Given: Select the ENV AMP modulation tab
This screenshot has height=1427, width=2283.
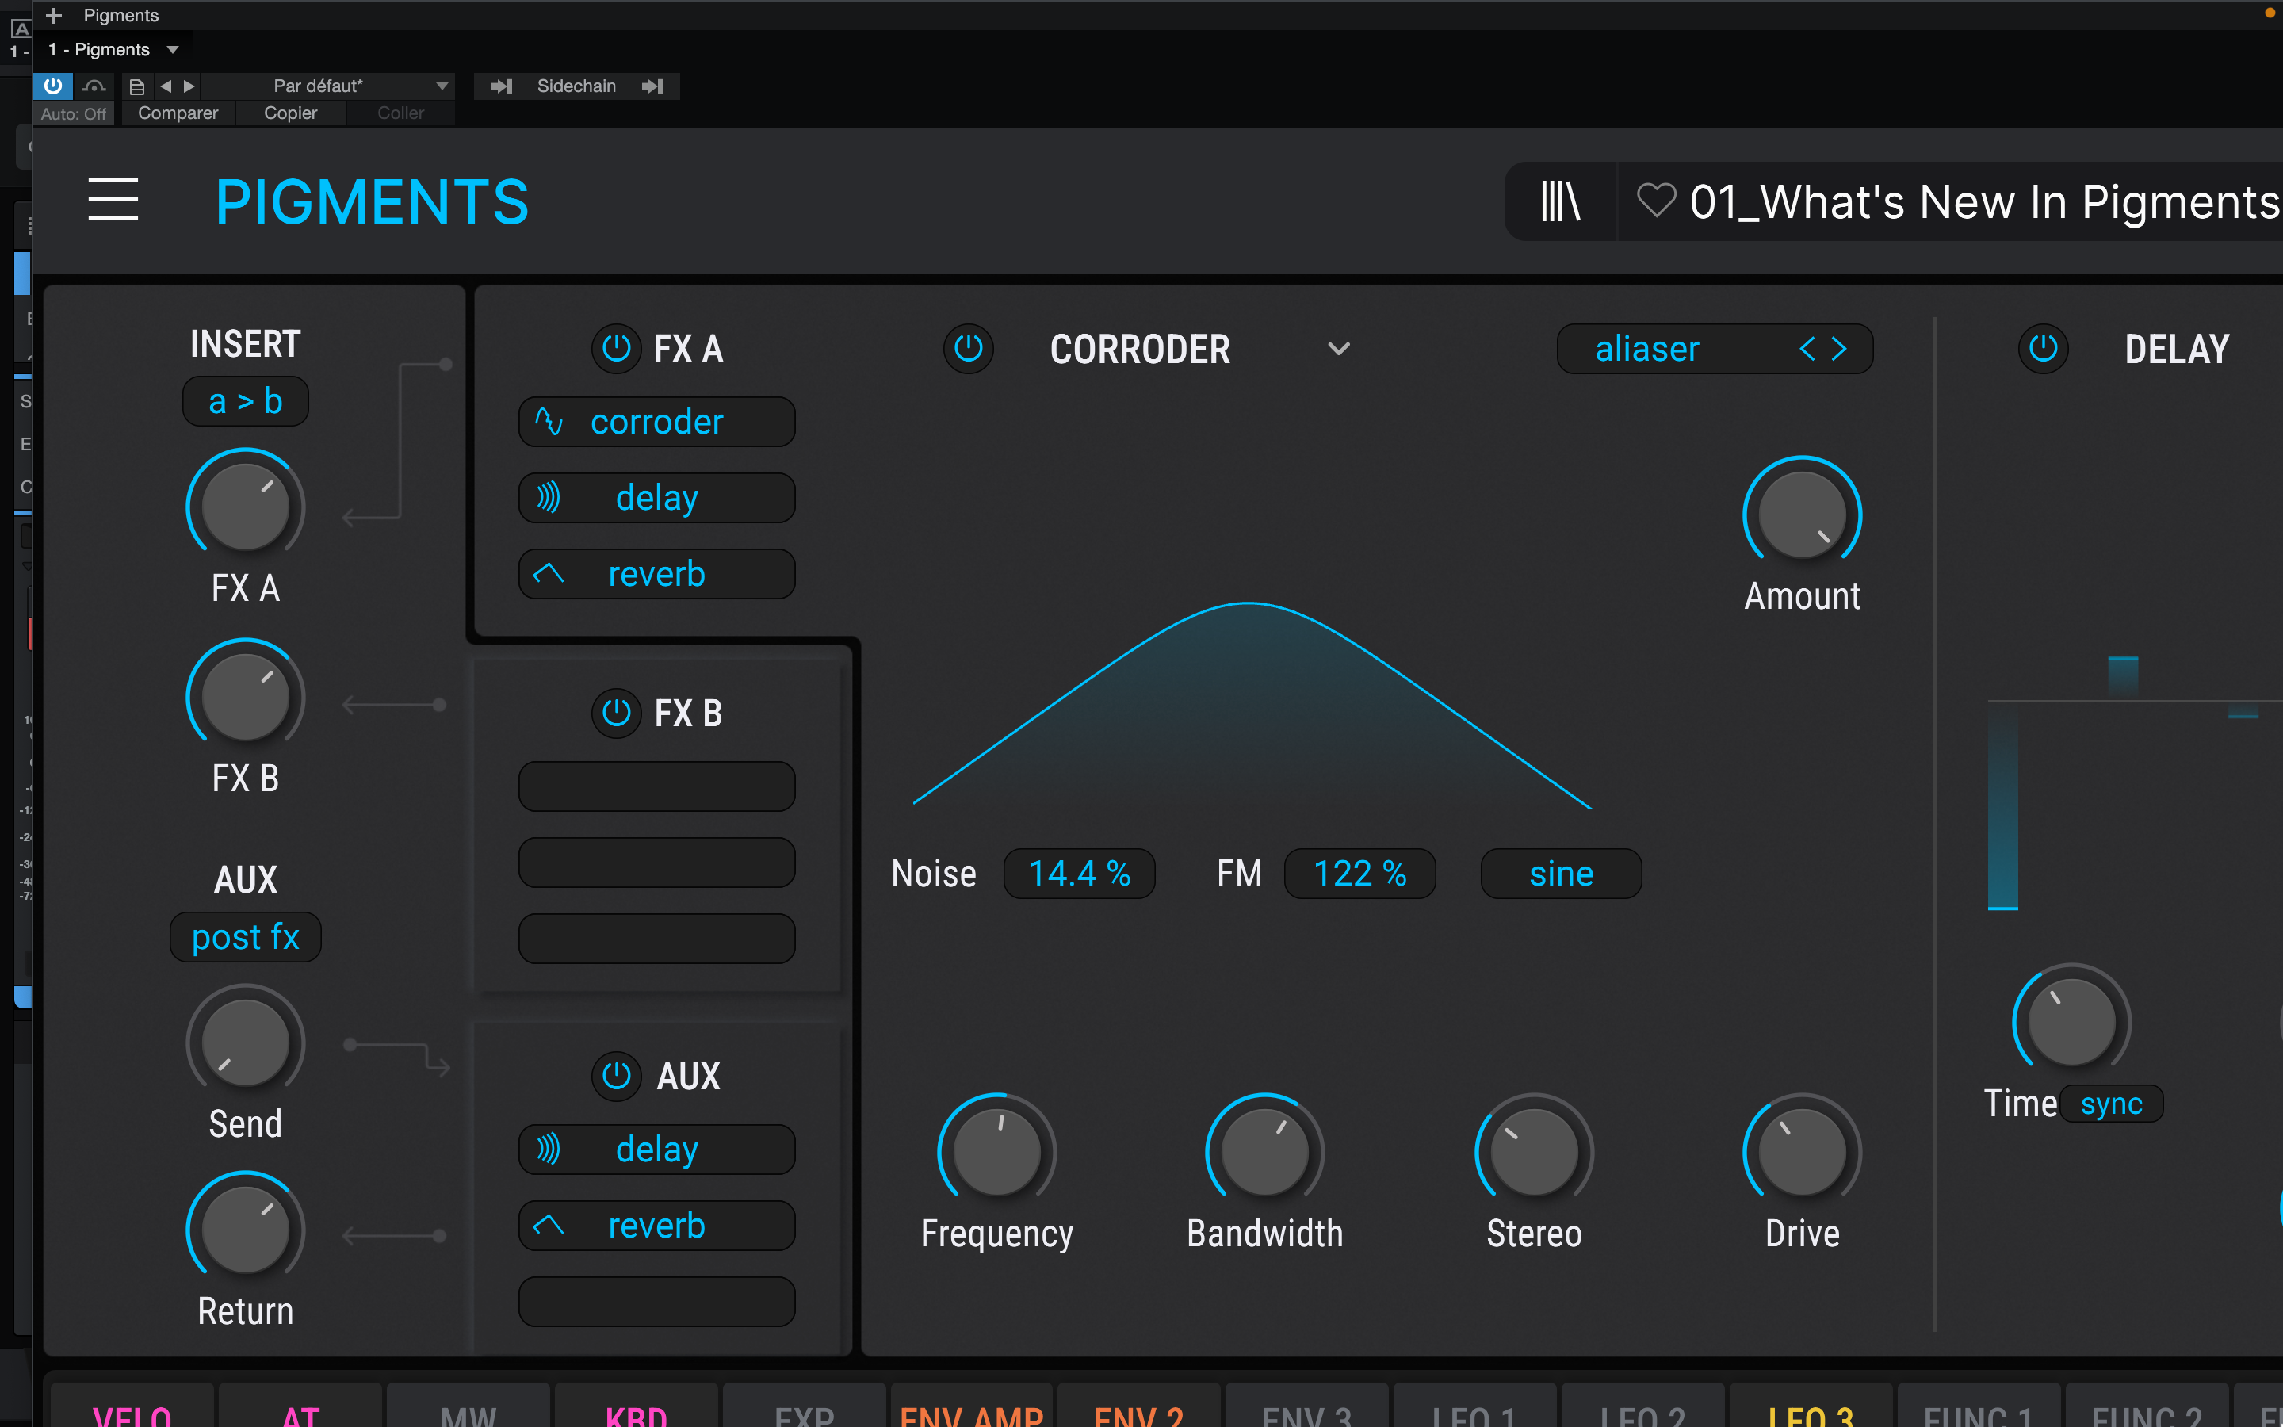Looking at the screenshot, I should click(972, 1413).
